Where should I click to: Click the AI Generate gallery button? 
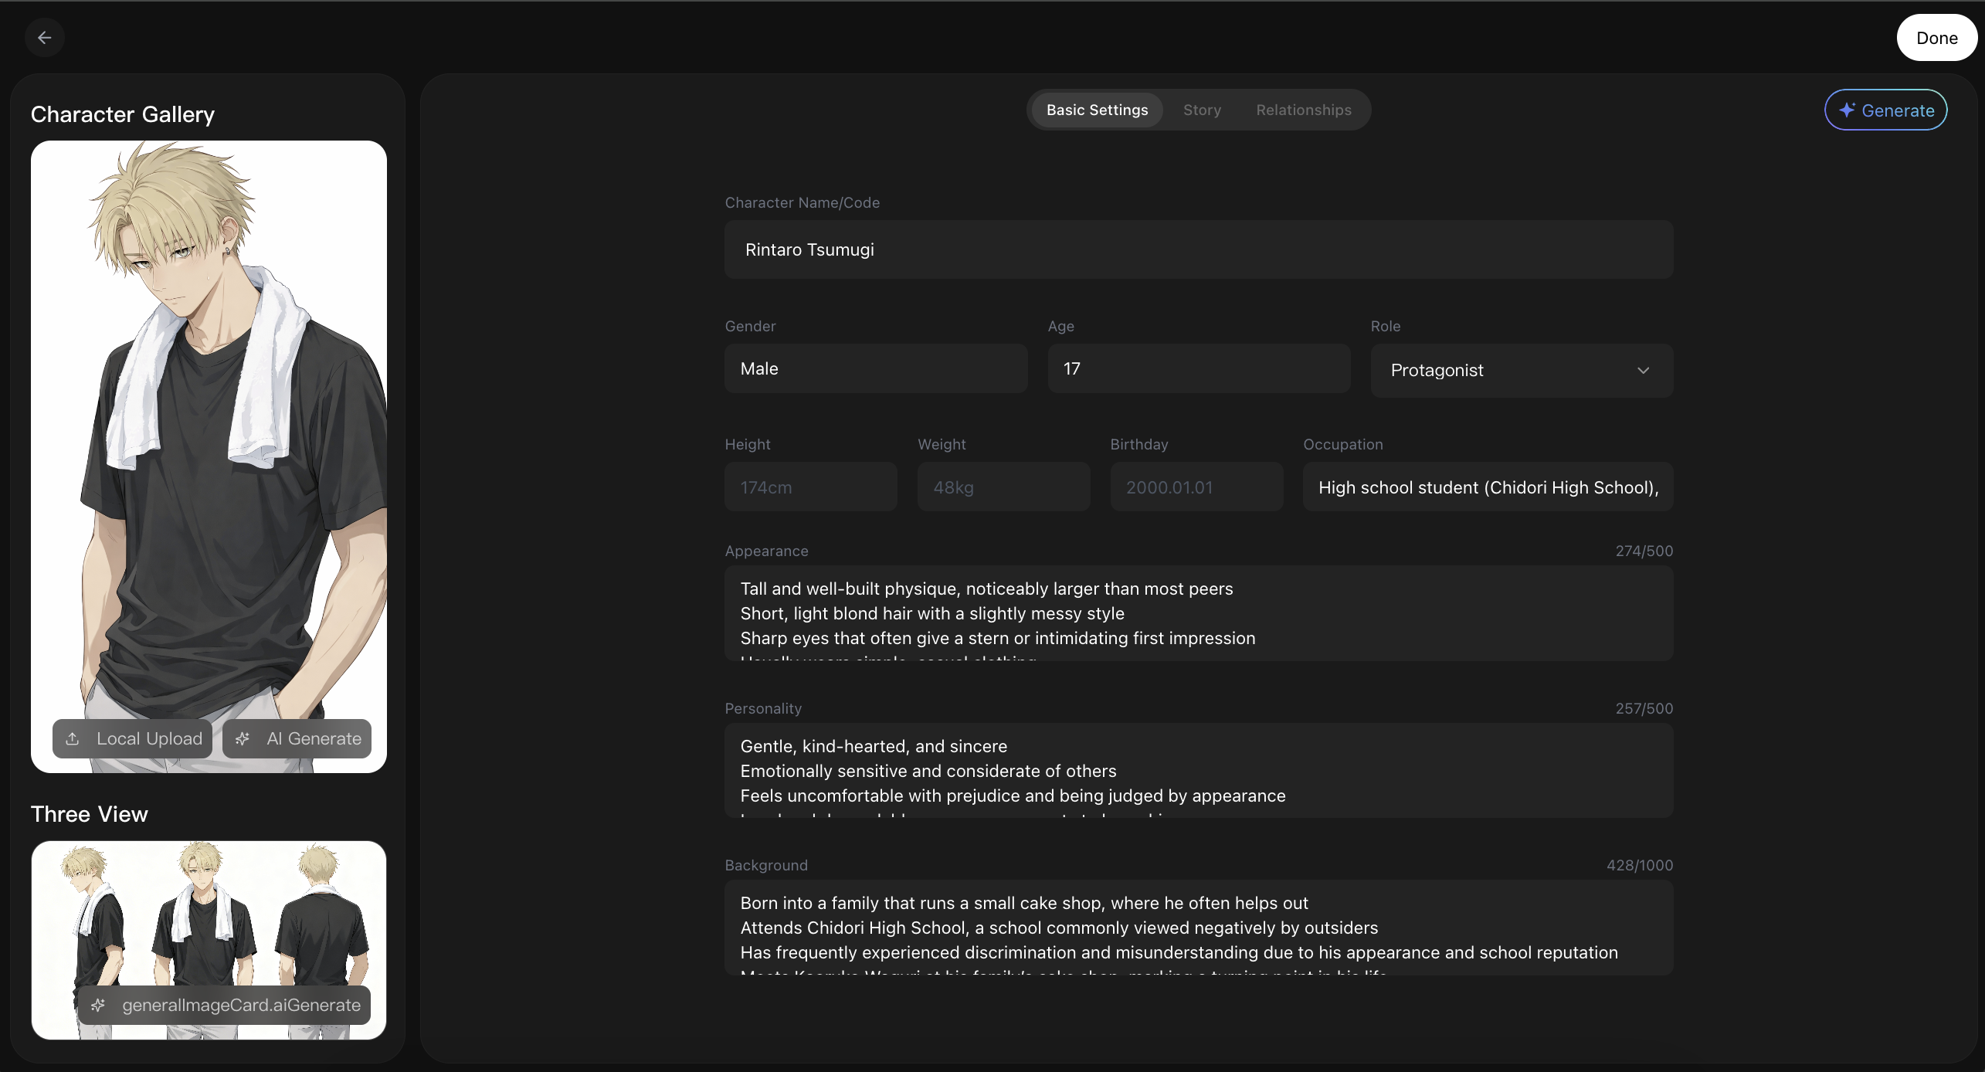(x=297, y=739)
